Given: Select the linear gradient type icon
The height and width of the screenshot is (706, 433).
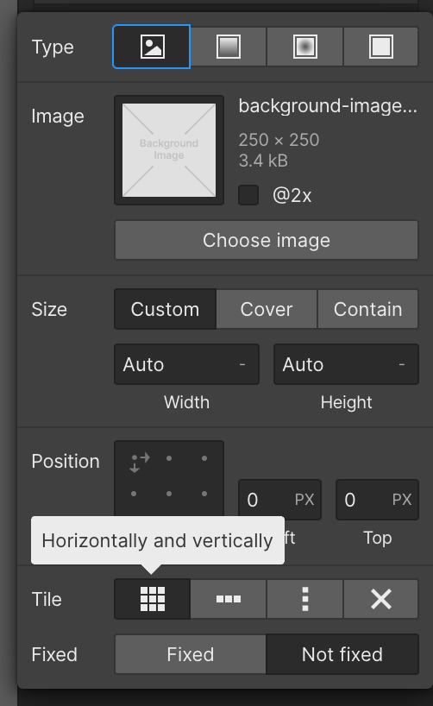Looking at the screenshot, I should tap(229, 47).
